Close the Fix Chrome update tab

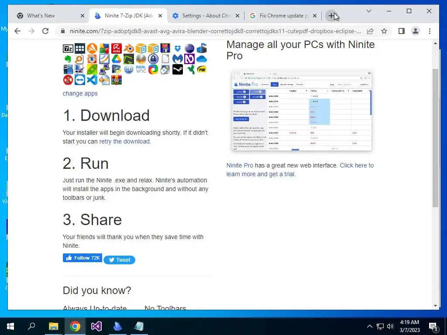[314, 16]
